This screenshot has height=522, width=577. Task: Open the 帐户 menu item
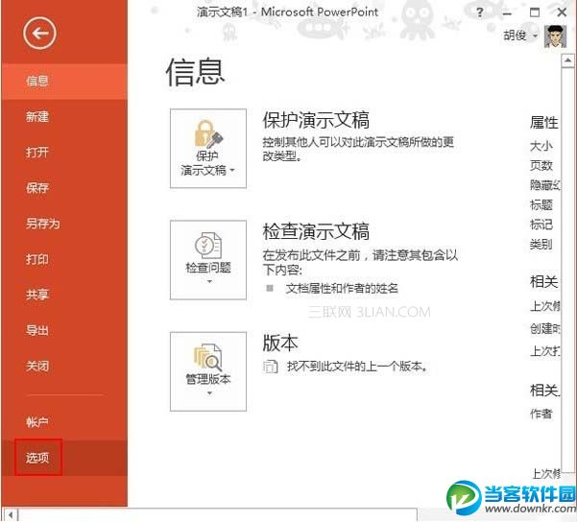pyautogui.click(x=64, y=422)
